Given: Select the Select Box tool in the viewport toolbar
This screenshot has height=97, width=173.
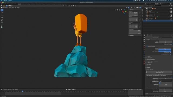Looking at the screenshot, I should click(2, 10).
